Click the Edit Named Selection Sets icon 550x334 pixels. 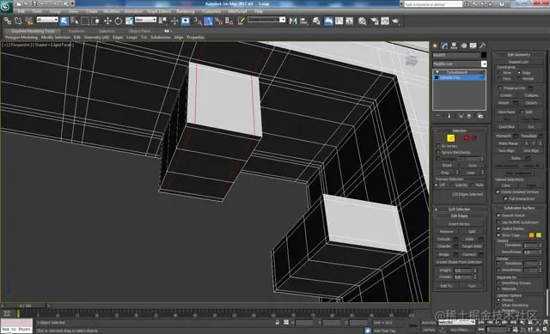[241, 21]
